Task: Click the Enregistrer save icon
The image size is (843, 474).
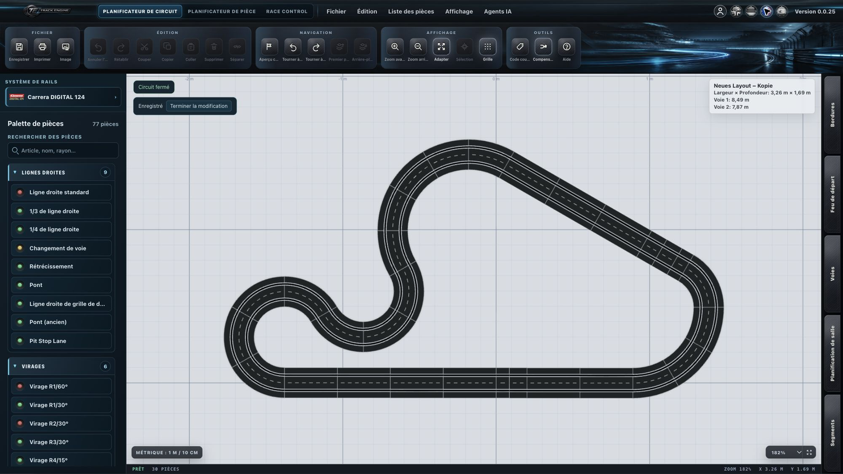Action: [x=19, y=47]
